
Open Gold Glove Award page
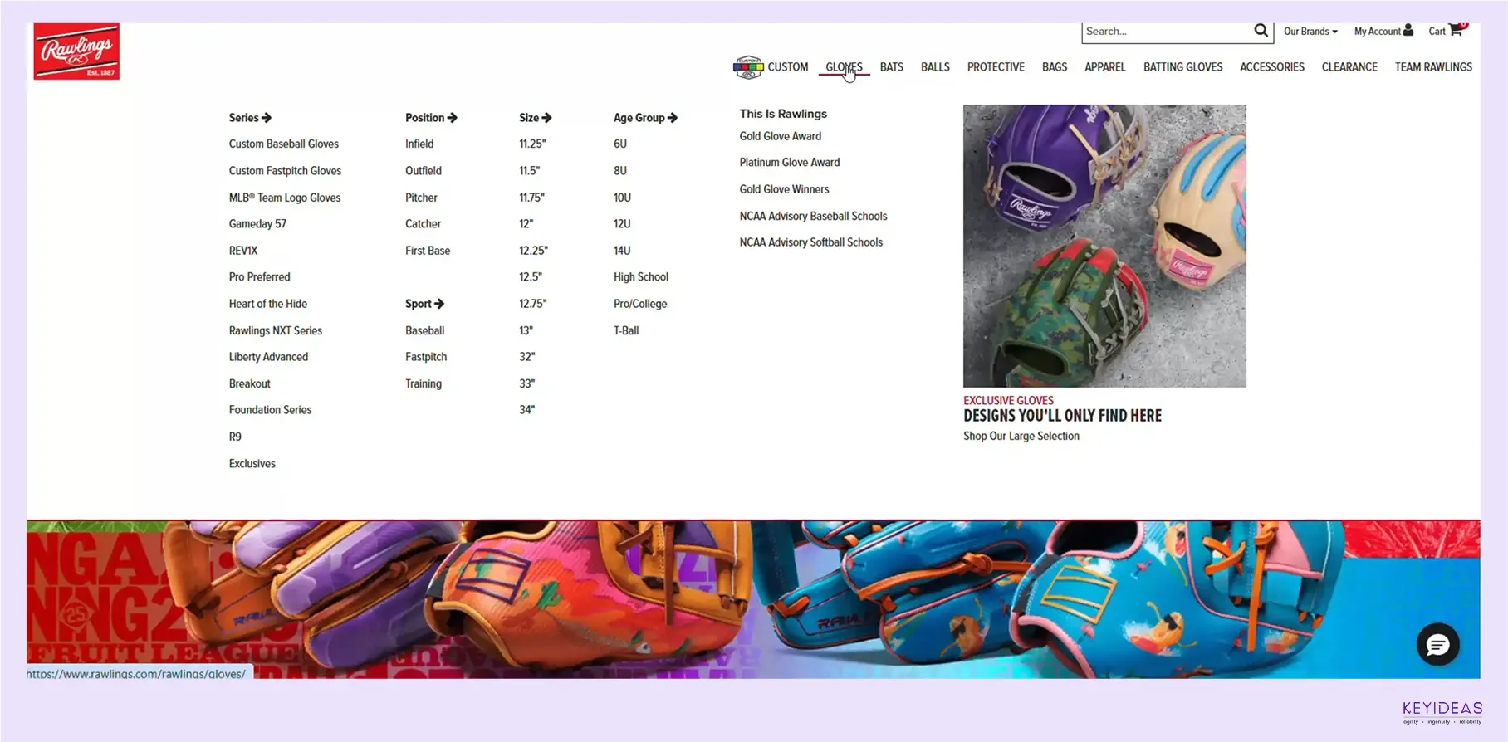click(x=781, y=136)
